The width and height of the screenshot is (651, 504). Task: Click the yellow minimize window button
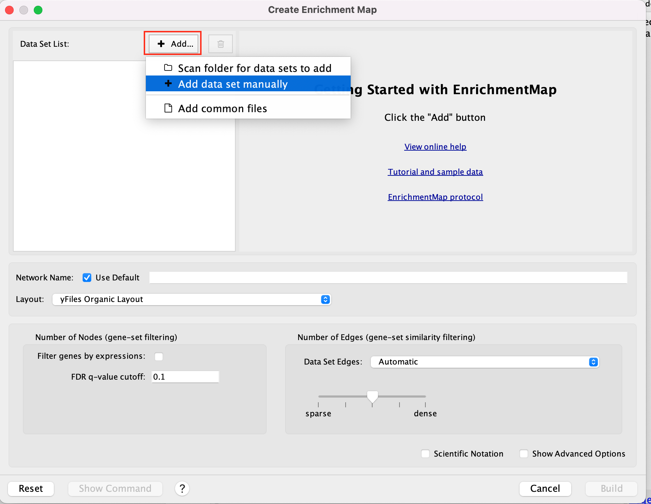tap(24, 10)
